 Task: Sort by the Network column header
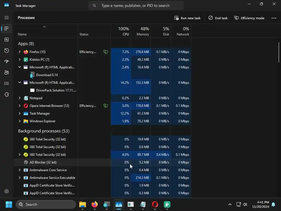[181, 31]
